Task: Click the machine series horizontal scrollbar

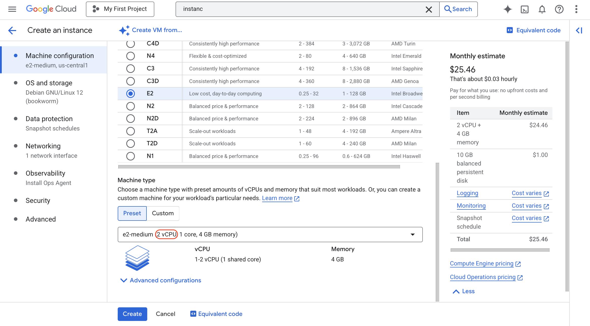Action: (259, 167)
